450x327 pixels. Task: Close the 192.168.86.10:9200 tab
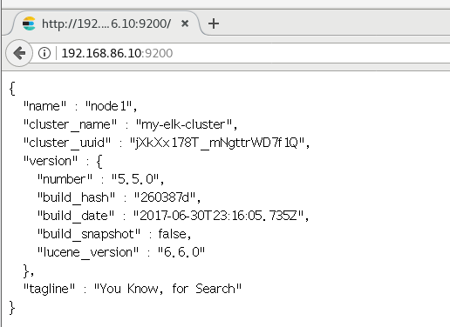pyautogui.click(x=185, y=23)
